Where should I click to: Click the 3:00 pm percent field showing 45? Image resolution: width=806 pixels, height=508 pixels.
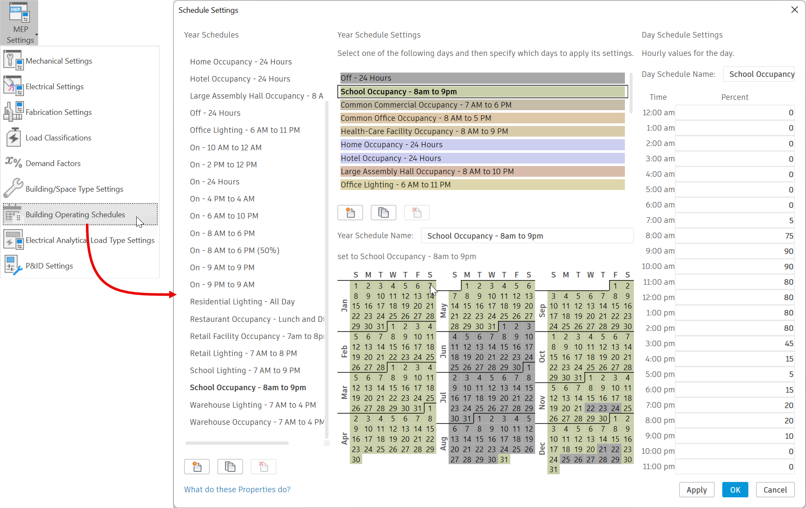(x=735, y=343)
